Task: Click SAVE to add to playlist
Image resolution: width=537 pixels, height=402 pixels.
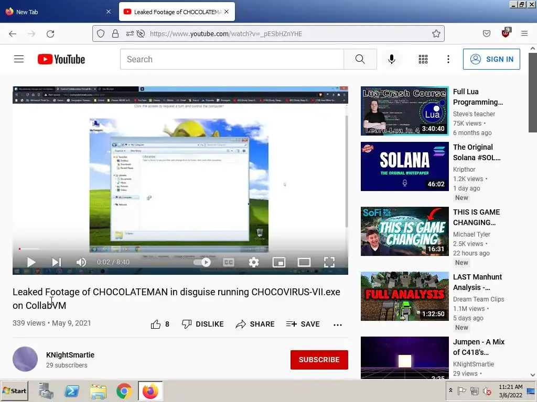Action: pos(303,324)
